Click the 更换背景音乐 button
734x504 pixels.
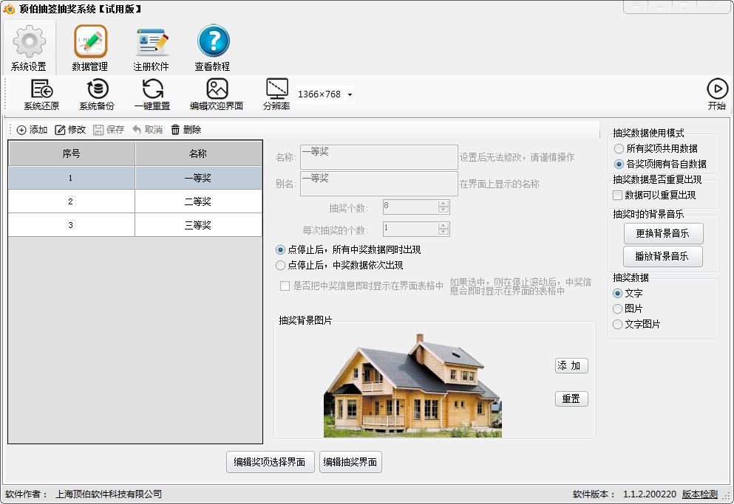(662, 233)
